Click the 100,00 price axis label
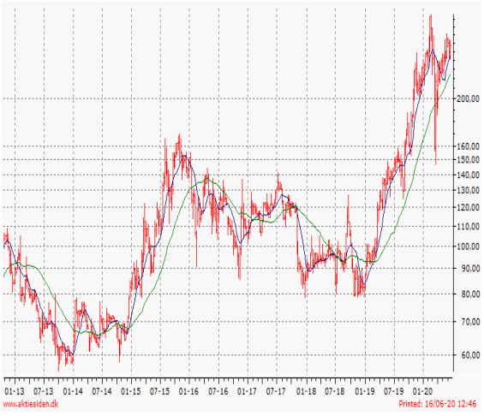484x416 pixels. pyautogui.click(x=469, y=247)
